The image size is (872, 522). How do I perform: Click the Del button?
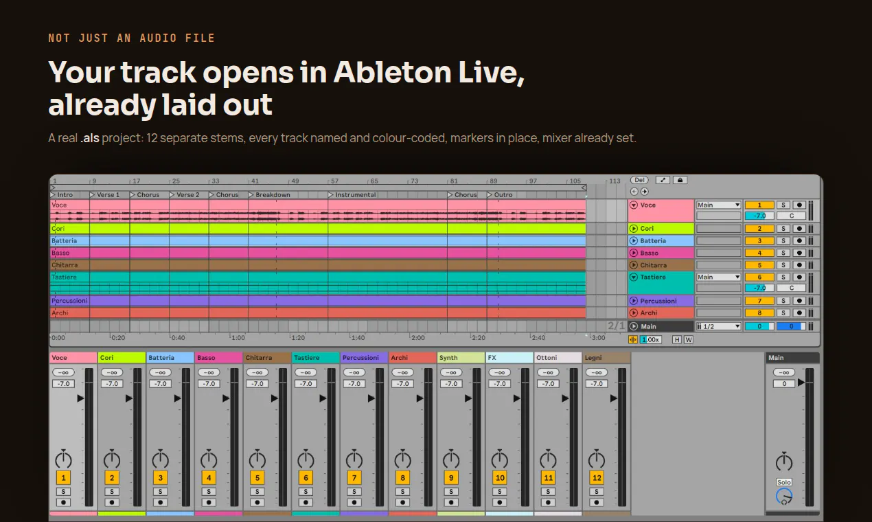(639, 180)
